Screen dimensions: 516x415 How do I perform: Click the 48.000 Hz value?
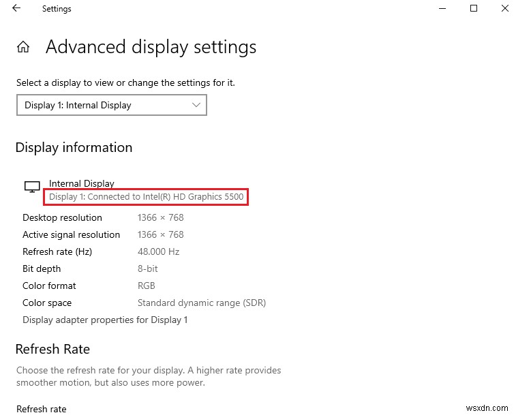tap(158, 251)
